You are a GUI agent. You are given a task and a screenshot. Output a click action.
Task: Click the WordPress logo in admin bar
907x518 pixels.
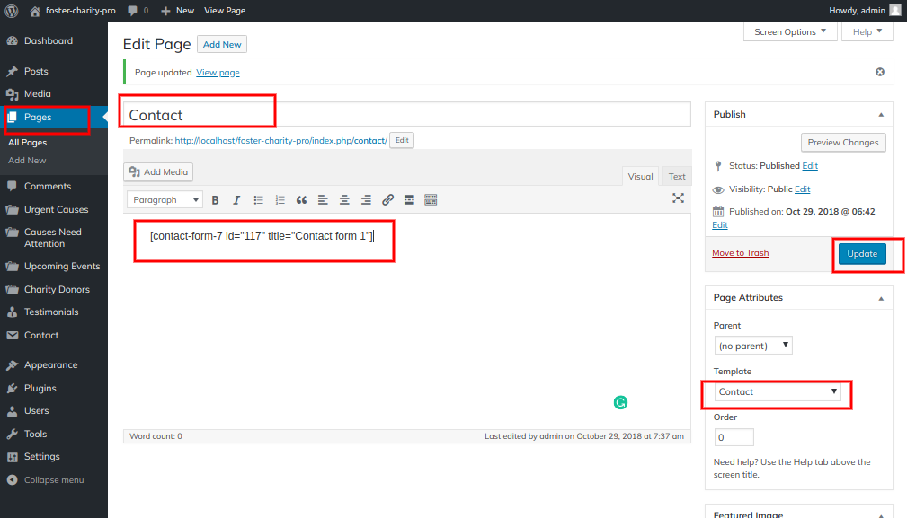point(12,11)
